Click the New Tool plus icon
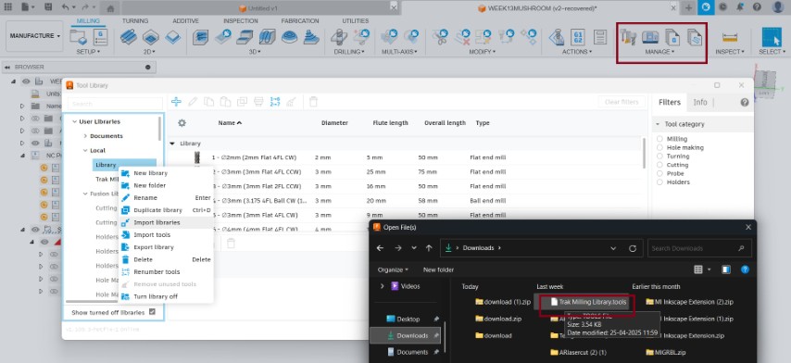This screenshot has width=791, height=363. click(176, 102)
